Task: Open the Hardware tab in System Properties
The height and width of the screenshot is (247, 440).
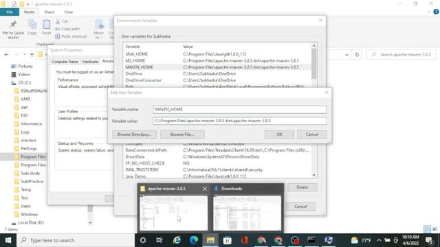Action: point(90,62)
